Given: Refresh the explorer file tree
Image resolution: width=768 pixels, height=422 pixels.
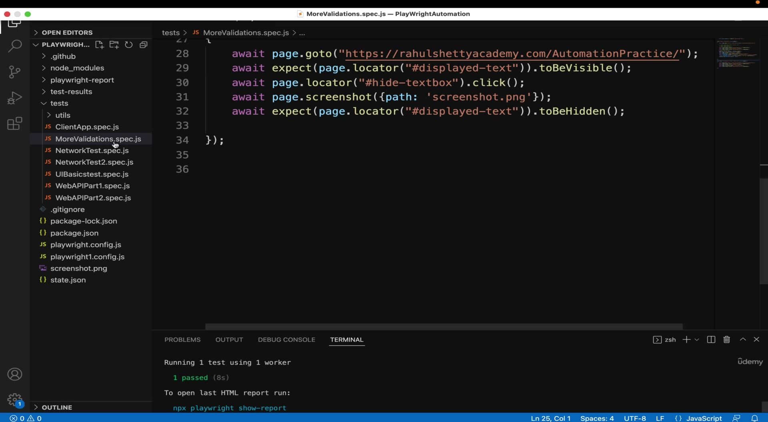Looking at the screenshot, I should (128, 45).
